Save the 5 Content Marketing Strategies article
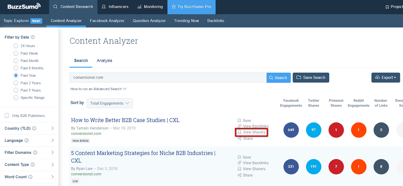 click(x=244, y=157)
